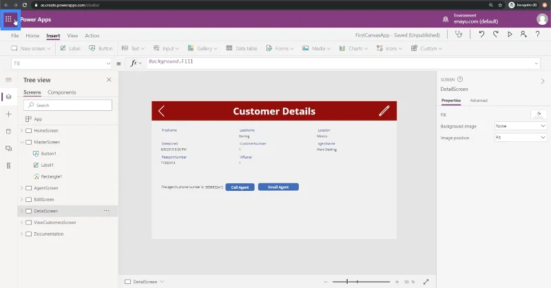
Task: Open the Text dropdown
Action: click(x=133, y=48)
